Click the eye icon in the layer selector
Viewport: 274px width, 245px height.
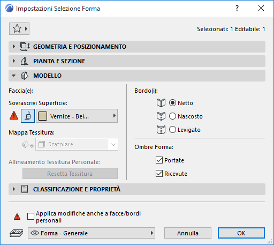[x=35, y=233]
